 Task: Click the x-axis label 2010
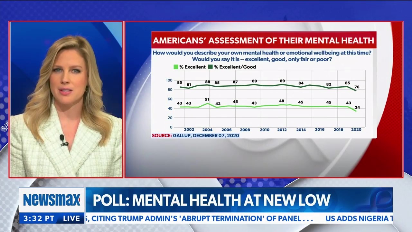[265, 130]
